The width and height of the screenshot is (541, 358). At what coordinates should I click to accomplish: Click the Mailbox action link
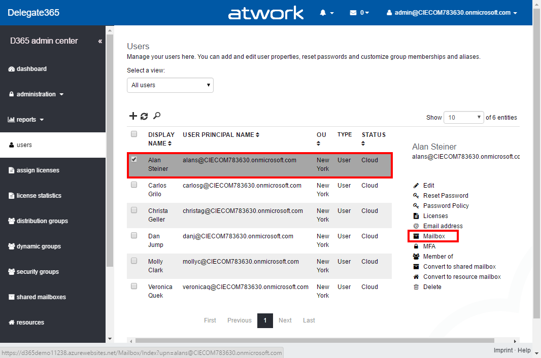tap(434, 236)
